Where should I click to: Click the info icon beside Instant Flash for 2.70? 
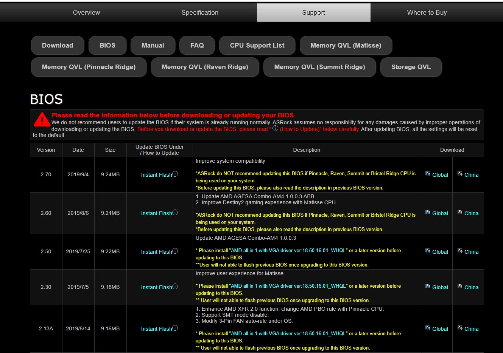(x=175, y=174)
